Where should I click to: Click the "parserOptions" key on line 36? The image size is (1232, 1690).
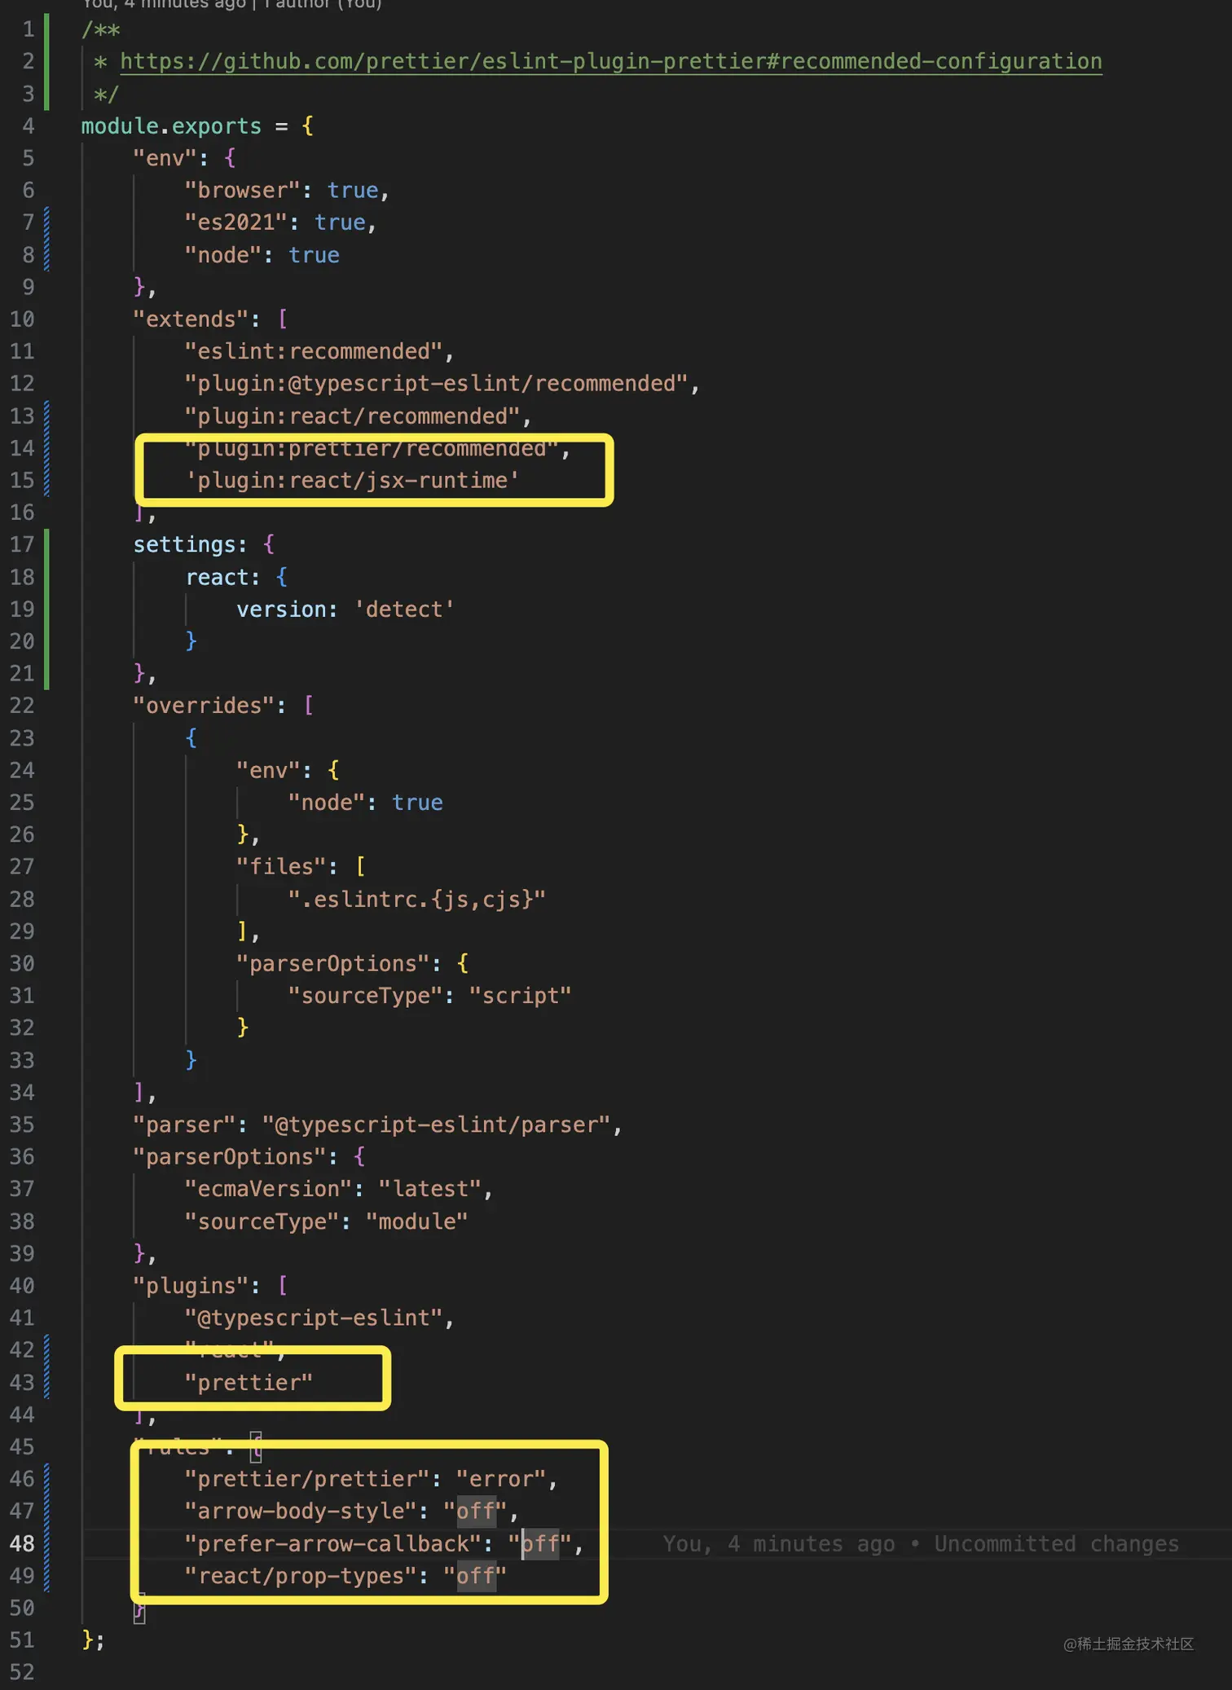229,1157
